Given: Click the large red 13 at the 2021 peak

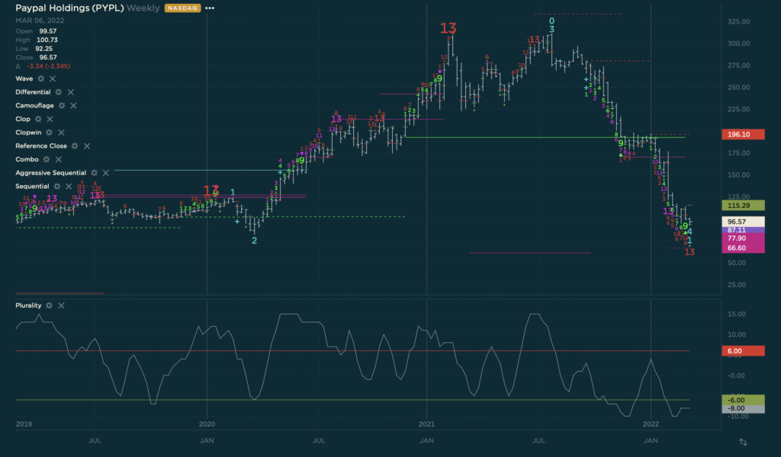Looking at the screenshot, I should click(x=448, y=29).
